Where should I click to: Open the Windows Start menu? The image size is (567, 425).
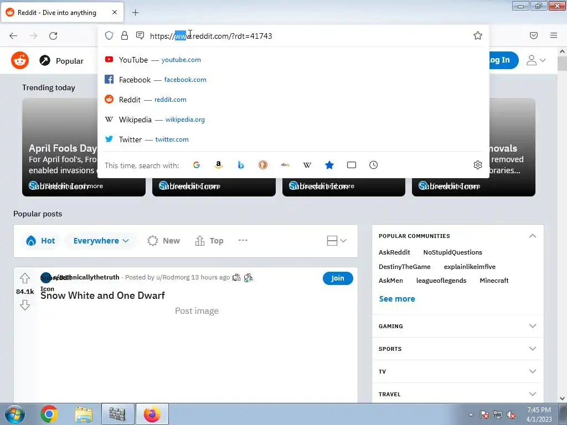tap(14, 414)
